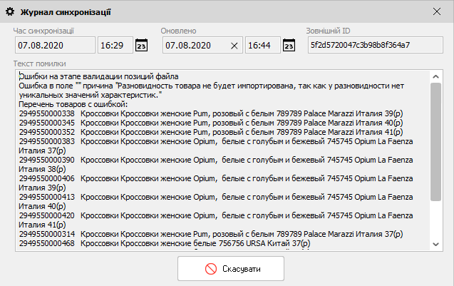
Task: Click the 16:29 sync time field
Action: (113, 46)
